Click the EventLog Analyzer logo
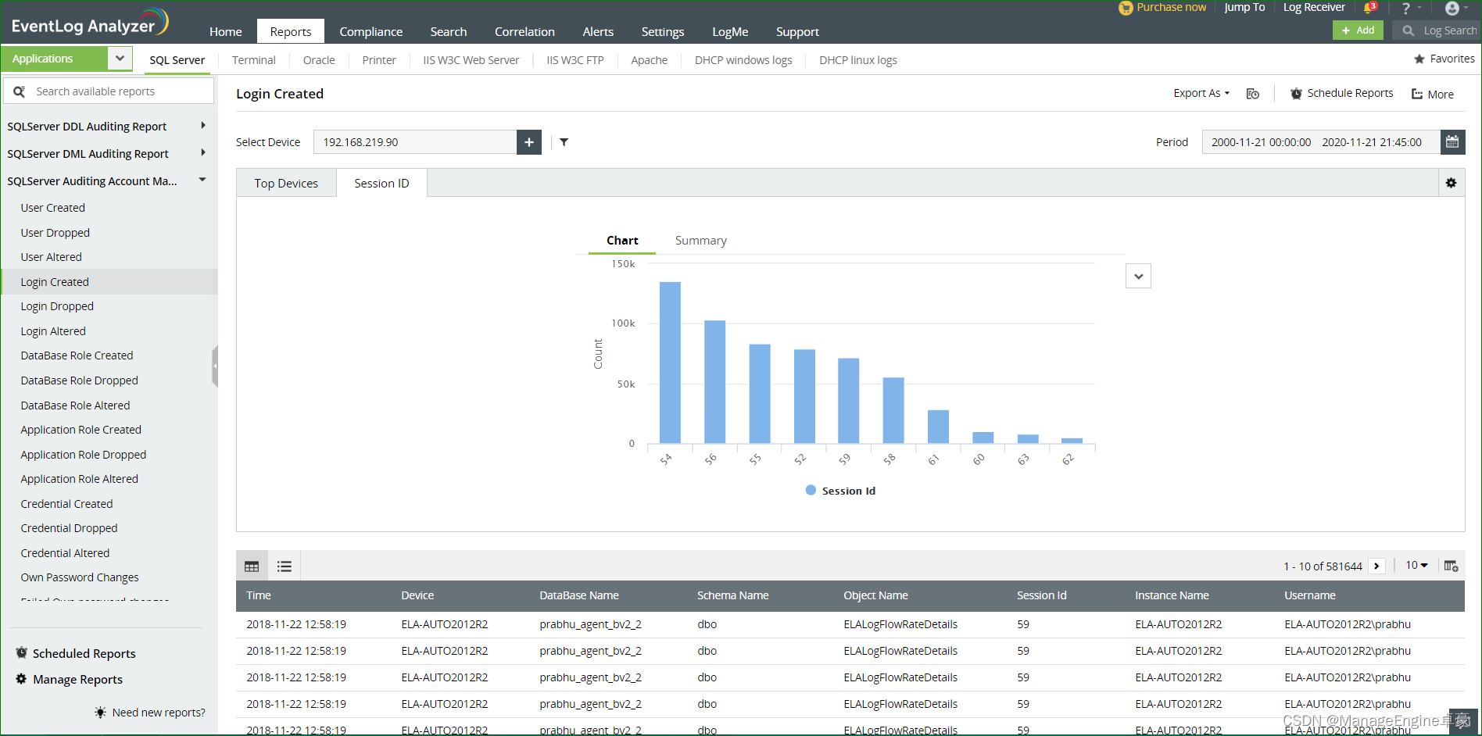The height and width of the screenshot is (736, 1482). coord(90,23)
